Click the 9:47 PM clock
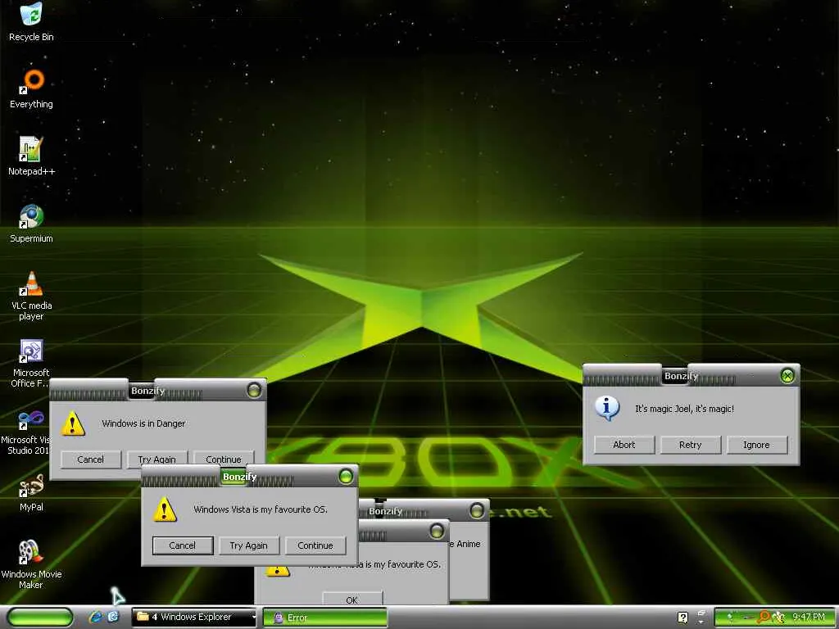Image resolution: width=839 pixels, height=629 pixels. click(809, 618)
